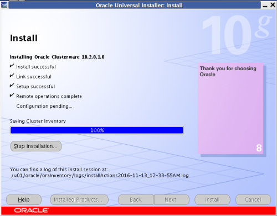
Task: Click the installActions log file path
Action: (100, 176)
